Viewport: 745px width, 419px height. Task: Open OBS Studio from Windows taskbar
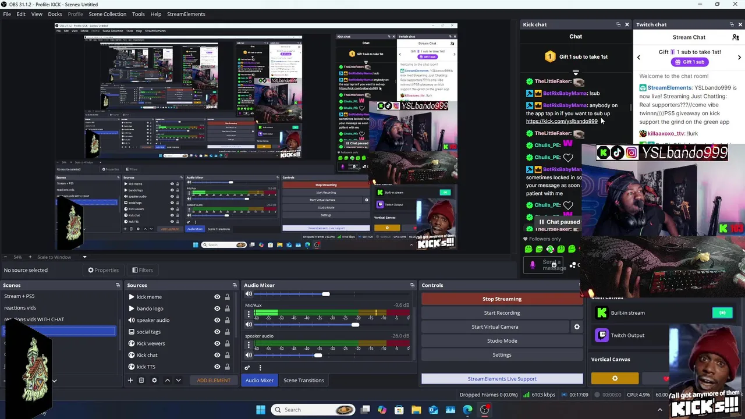coord(484,410)
